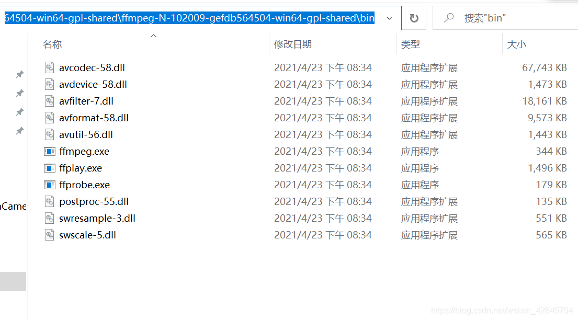Click the magnifier icon in search box

click(449, 18)
